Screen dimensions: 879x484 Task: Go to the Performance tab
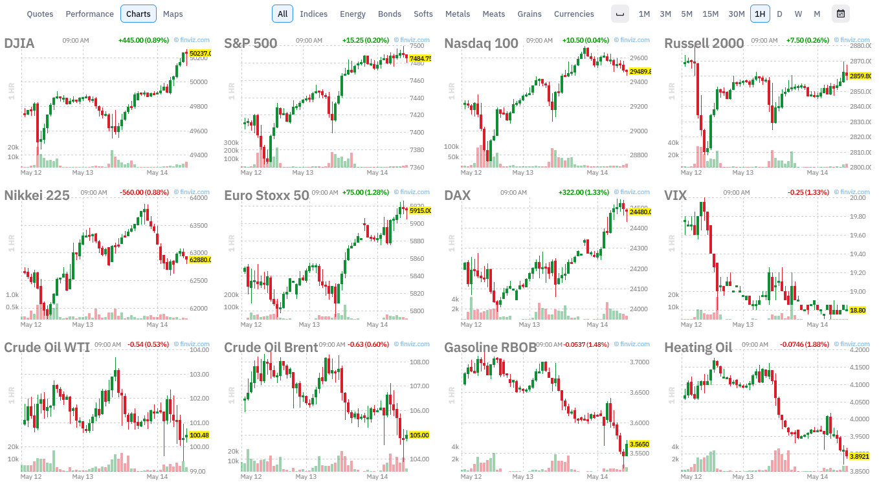89,14
